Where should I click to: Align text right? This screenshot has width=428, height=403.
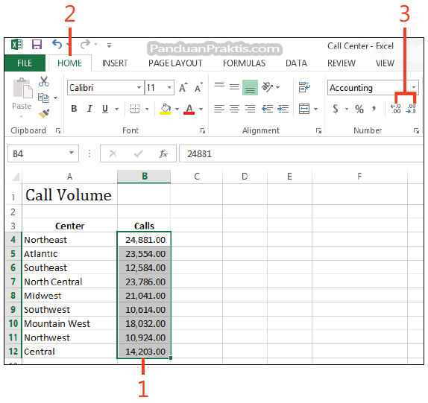(250, 109)
